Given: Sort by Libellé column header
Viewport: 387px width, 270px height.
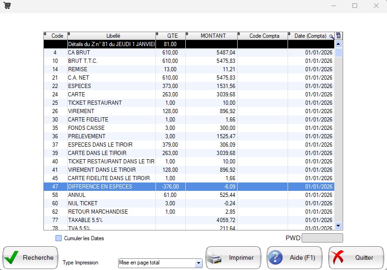Looking at the screenshot, I should tap(113, 36).
